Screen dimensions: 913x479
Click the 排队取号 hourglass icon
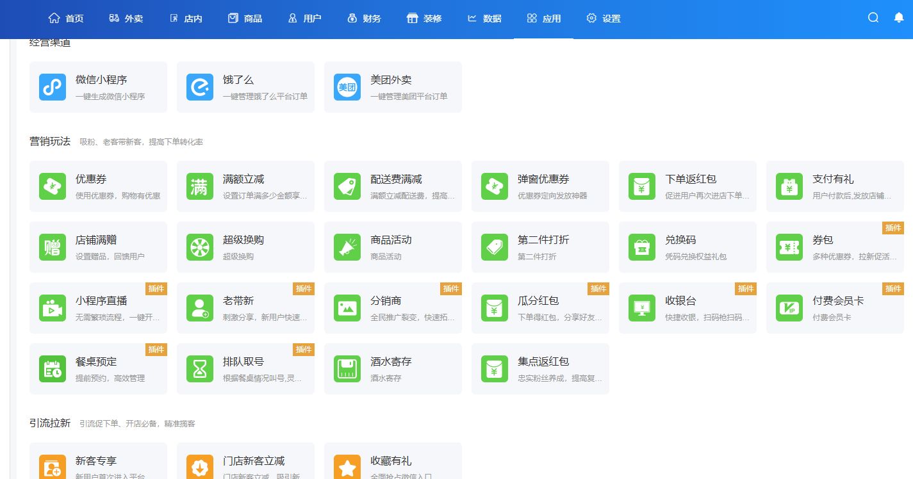[200, 369]
